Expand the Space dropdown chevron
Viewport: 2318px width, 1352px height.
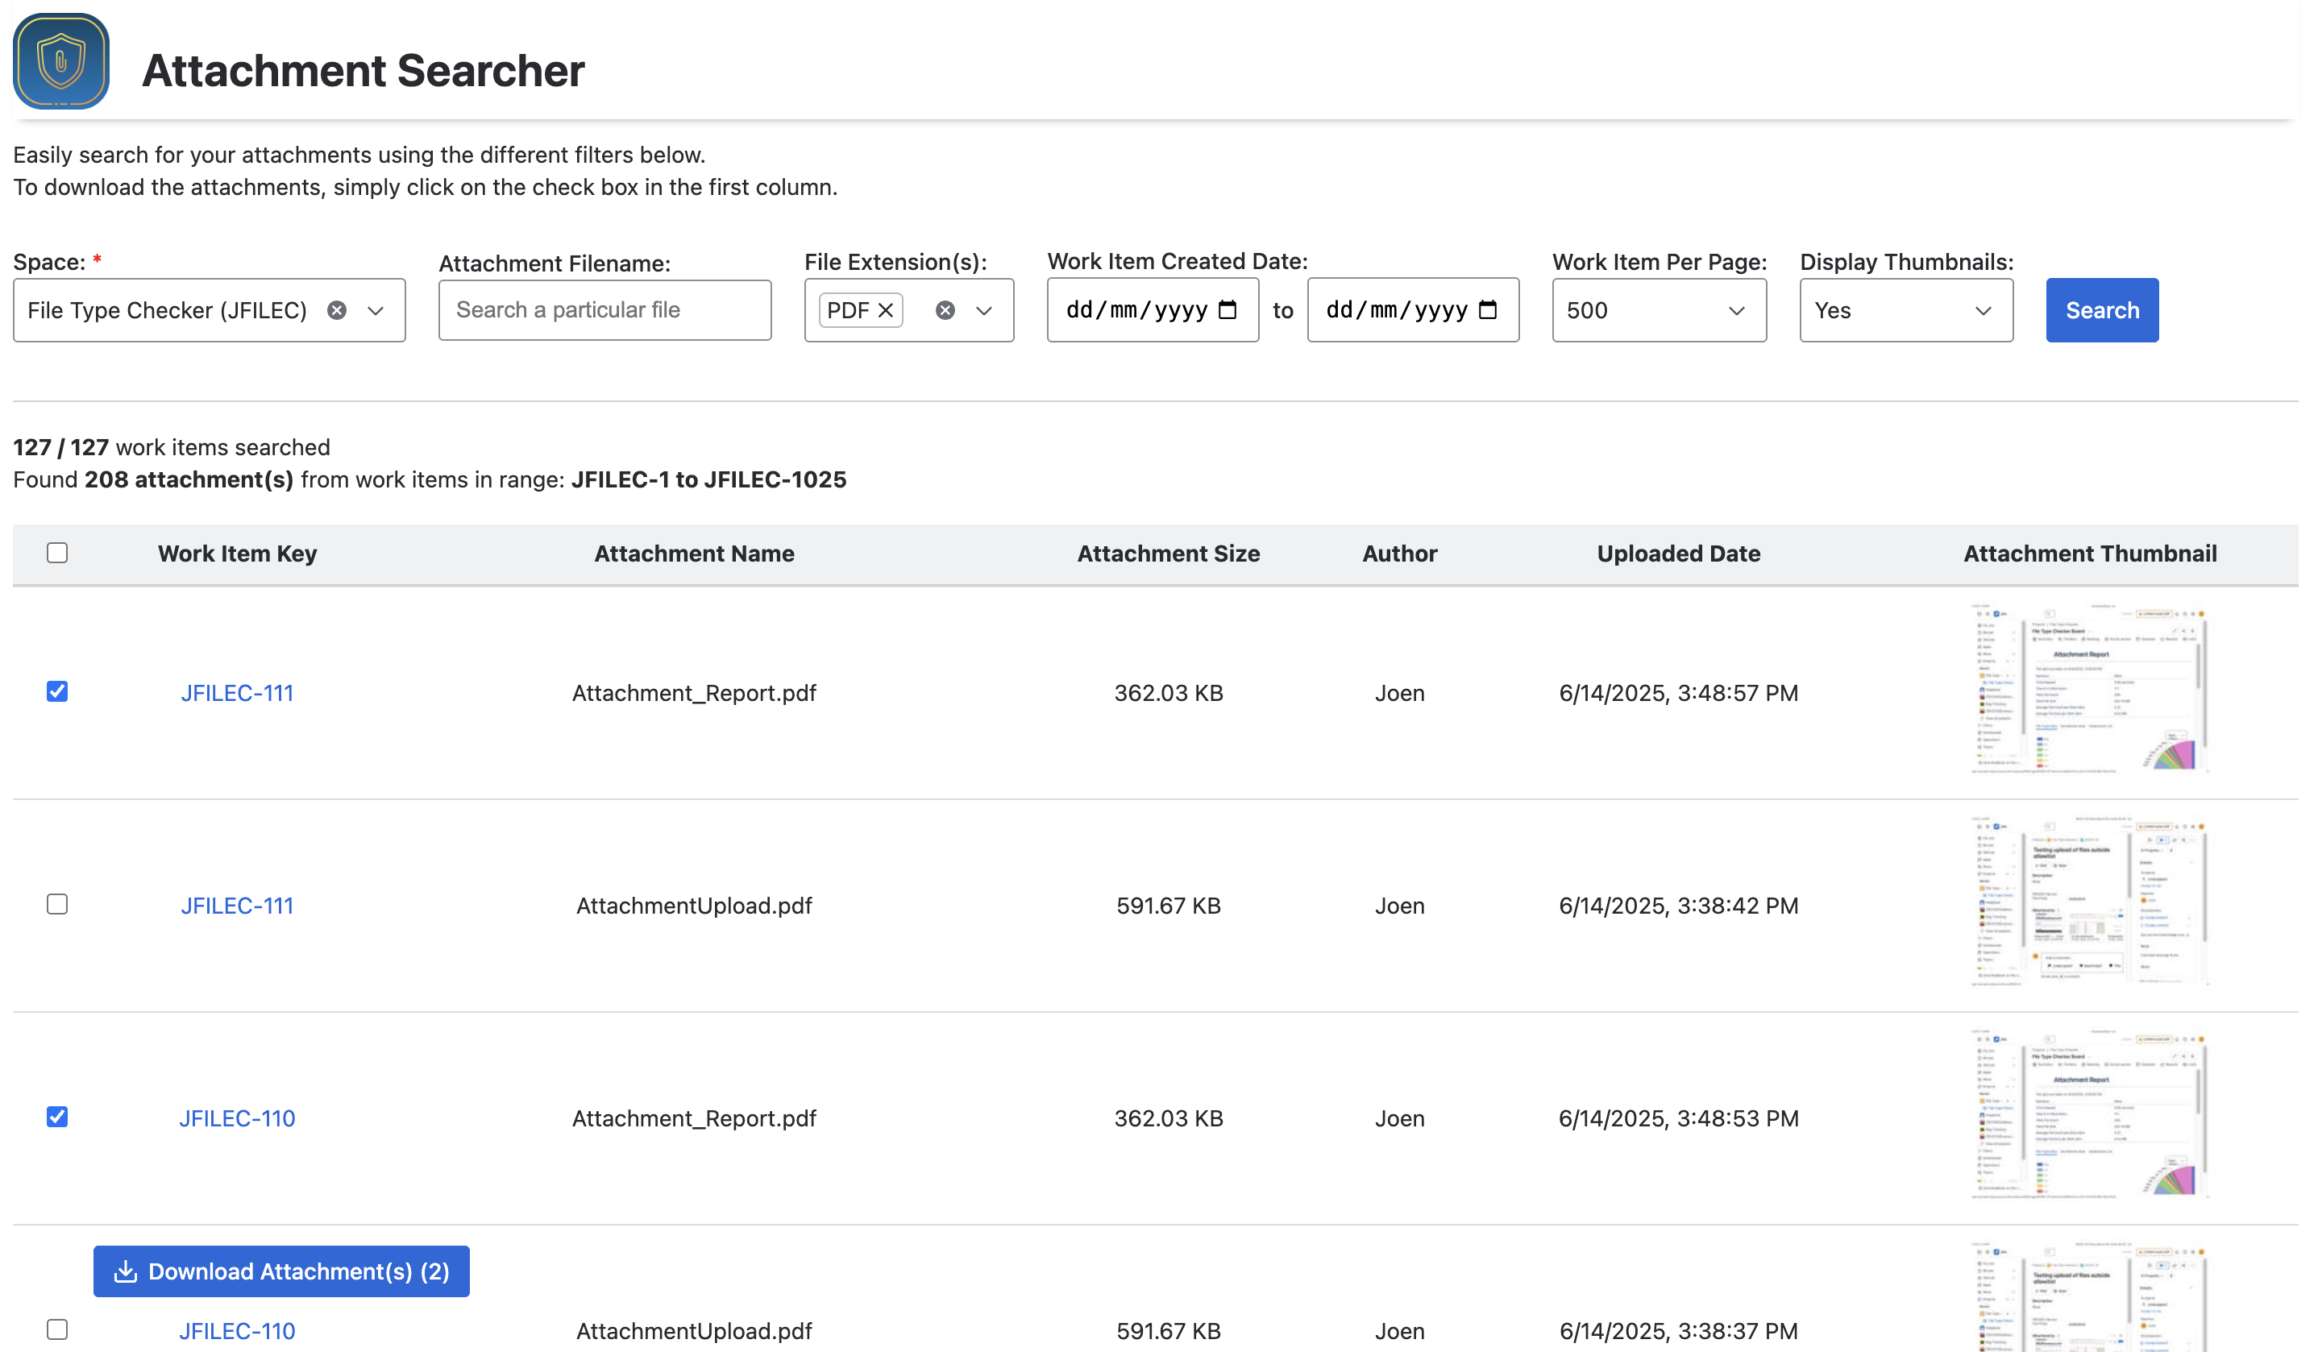point(376,310)
